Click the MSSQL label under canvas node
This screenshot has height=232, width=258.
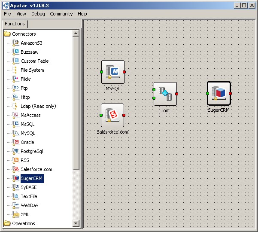pos(113,89)
